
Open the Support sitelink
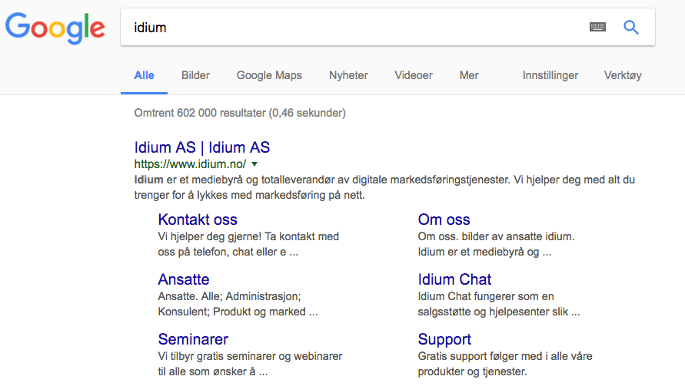[x=444, y=339]
